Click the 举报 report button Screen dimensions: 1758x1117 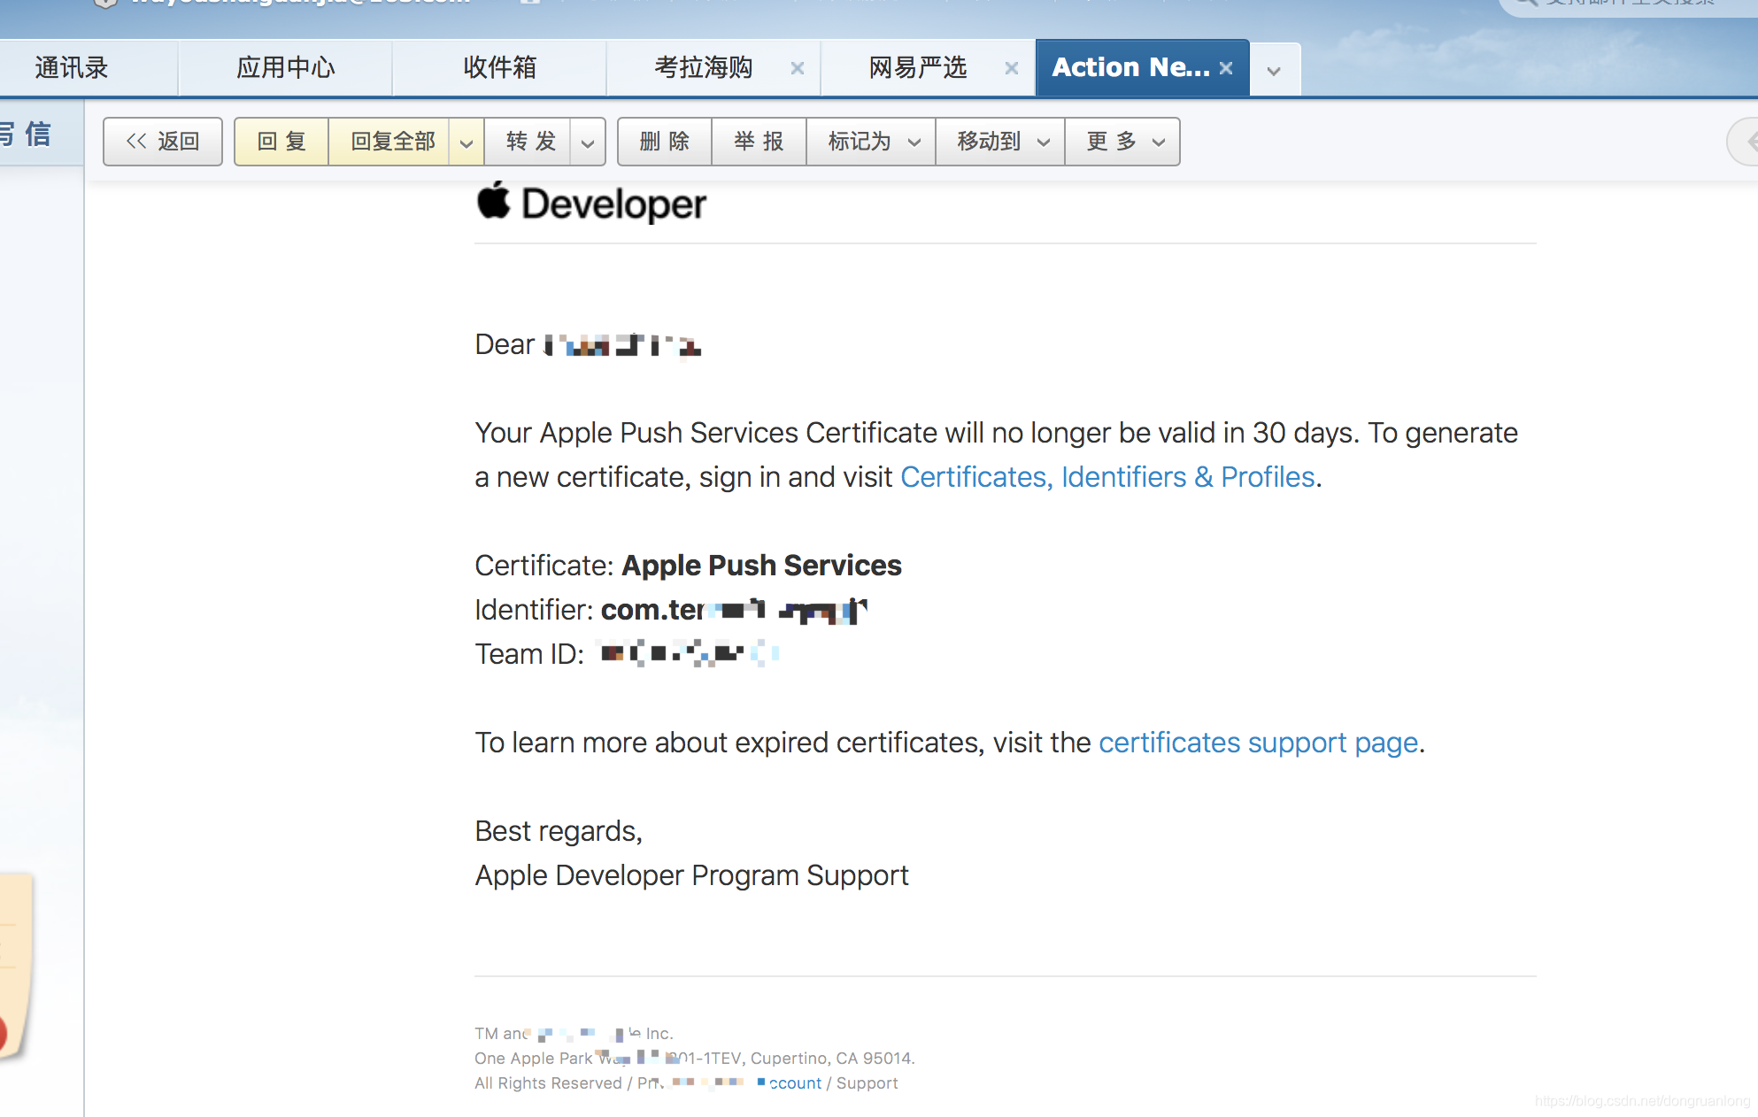point(759,142)
